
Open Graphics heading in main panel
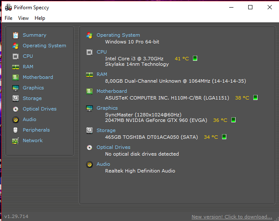point(107,108)
